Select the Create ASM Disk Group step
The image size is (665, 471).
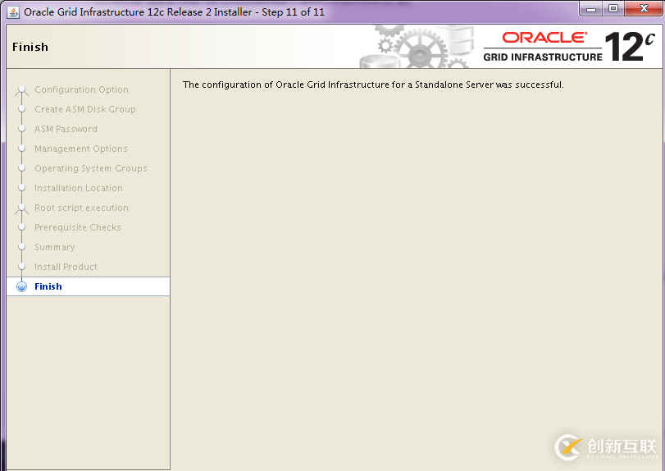[x=84, y=109]
